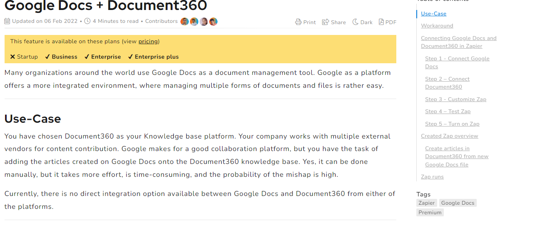This screenshot has width=543, height=233.
Task: Click the Contributors label
Action: point(161,21)
